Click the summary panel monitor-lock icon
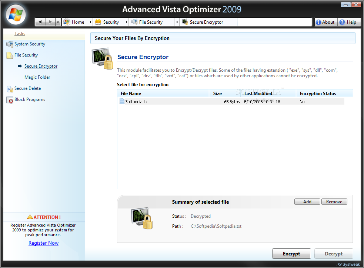This screenshot has height=268, width=364. [x=142, y=218]
